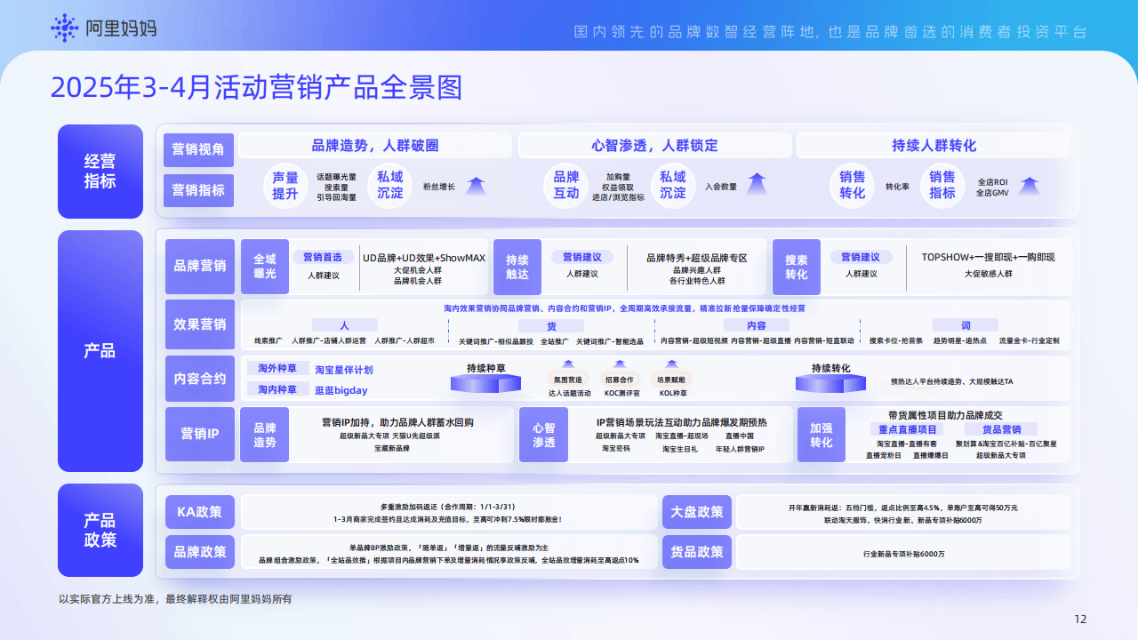The image size is (1138, 640).
Task: Click the 流量金卡-行业定制 text
Action: [1029, 341]
